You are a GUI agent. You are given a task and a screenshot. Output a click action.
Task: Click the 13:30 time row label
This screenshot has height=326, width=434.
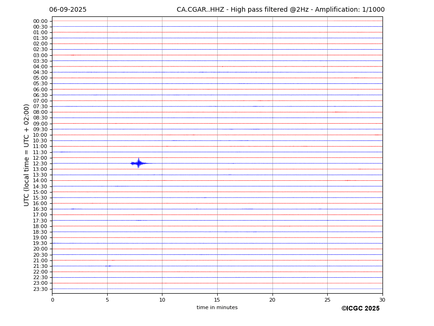(40, 175)
